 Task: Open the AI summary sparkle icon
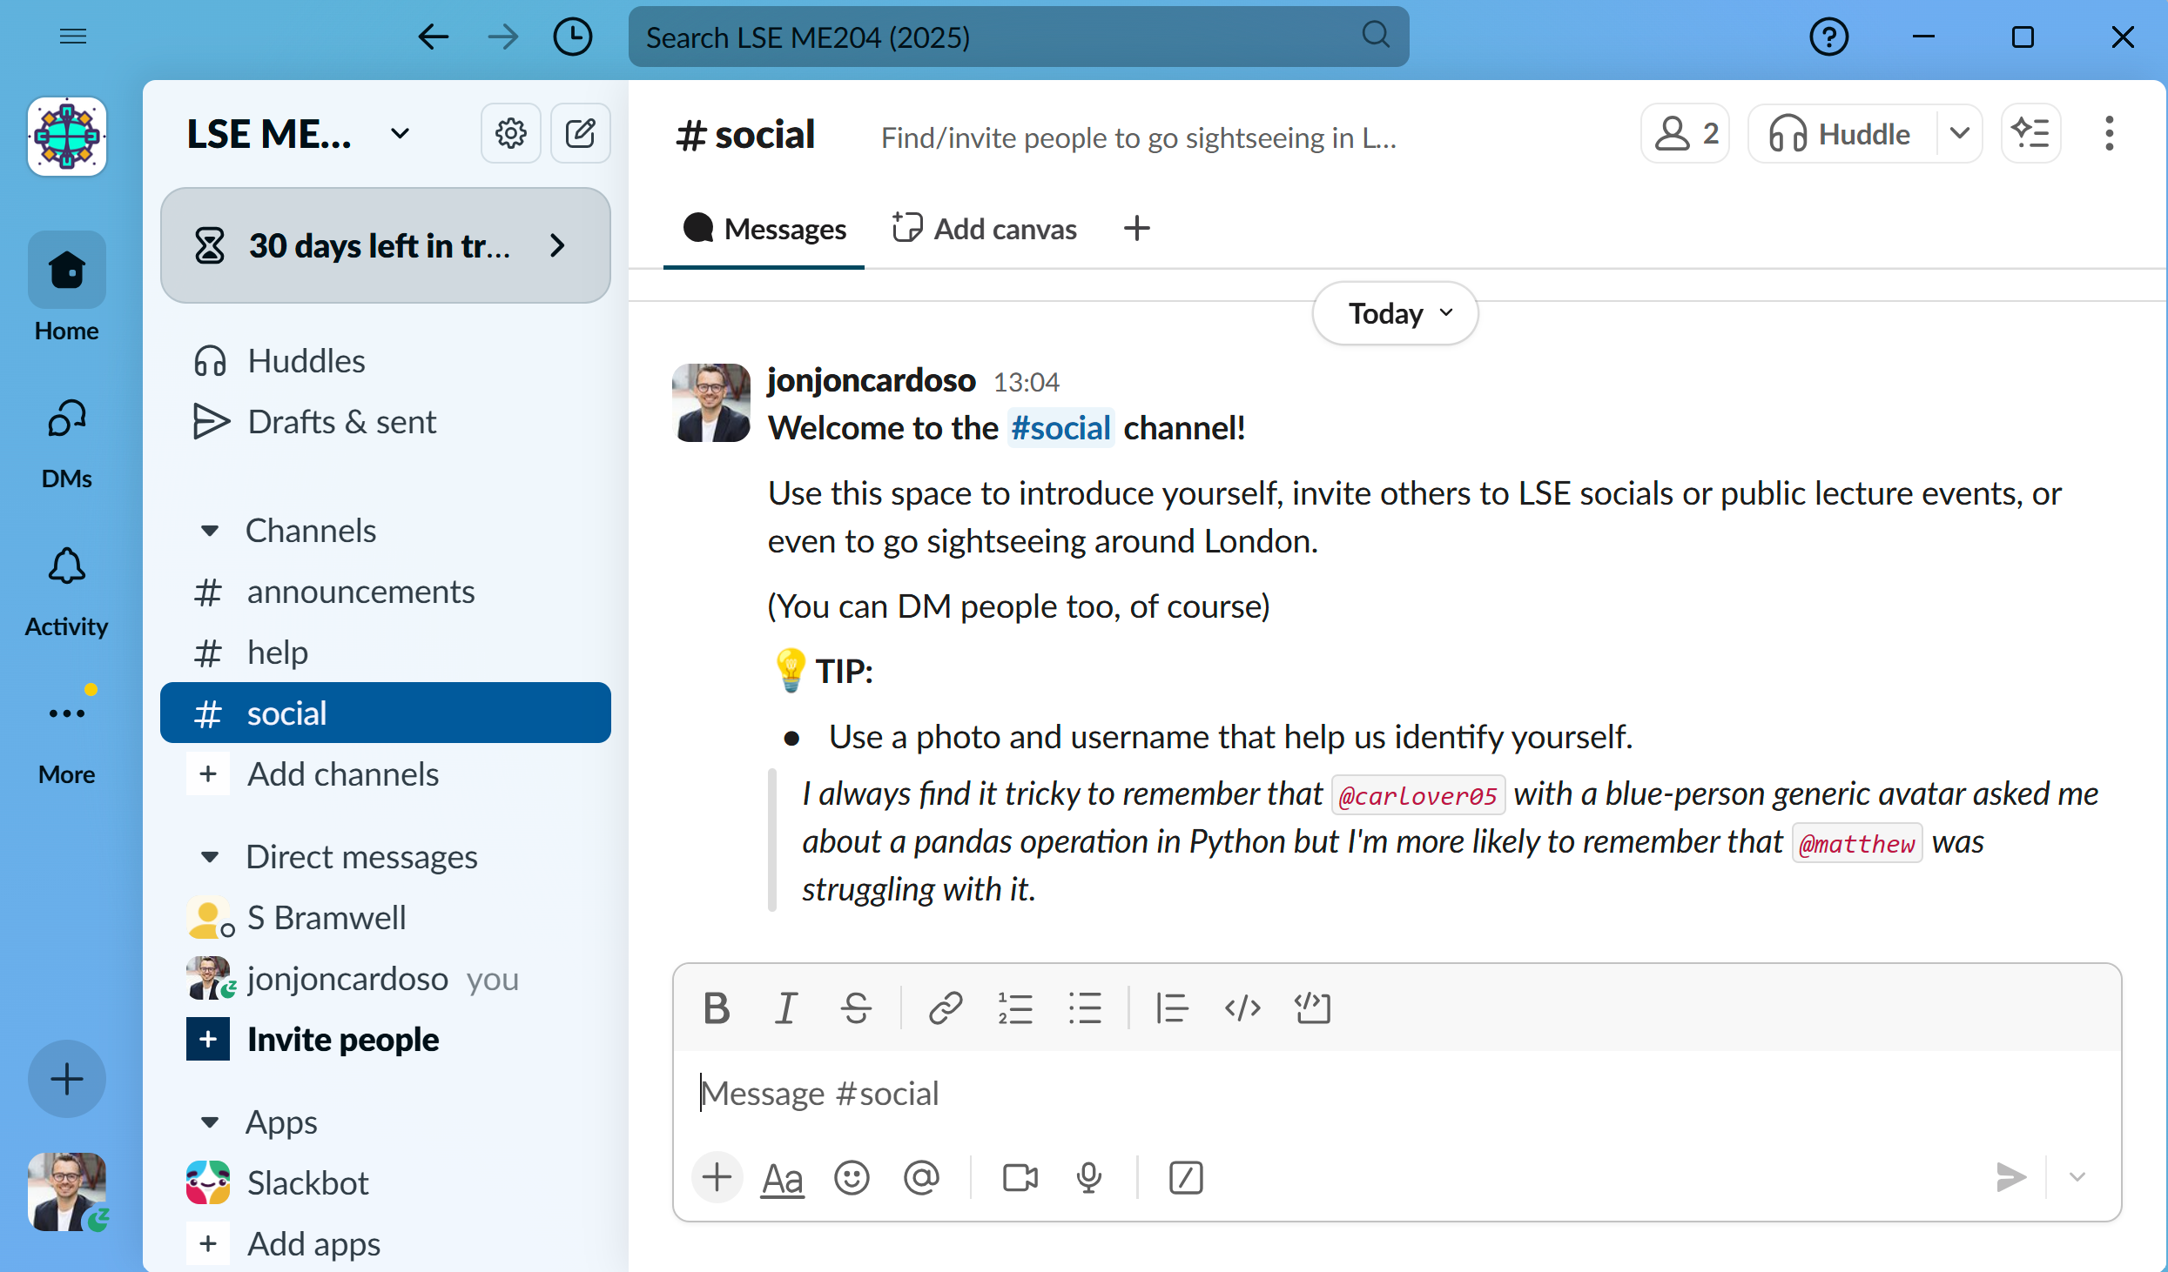[x=2030, y=133]
